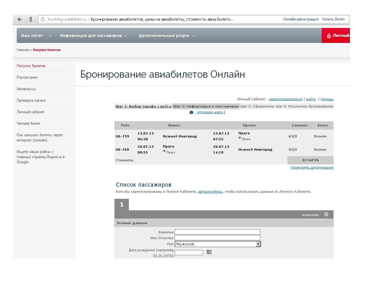The height and width of the screenshot is (295, 369).
Task: Expand Дополнительные услуги menu
Action: 167,35
